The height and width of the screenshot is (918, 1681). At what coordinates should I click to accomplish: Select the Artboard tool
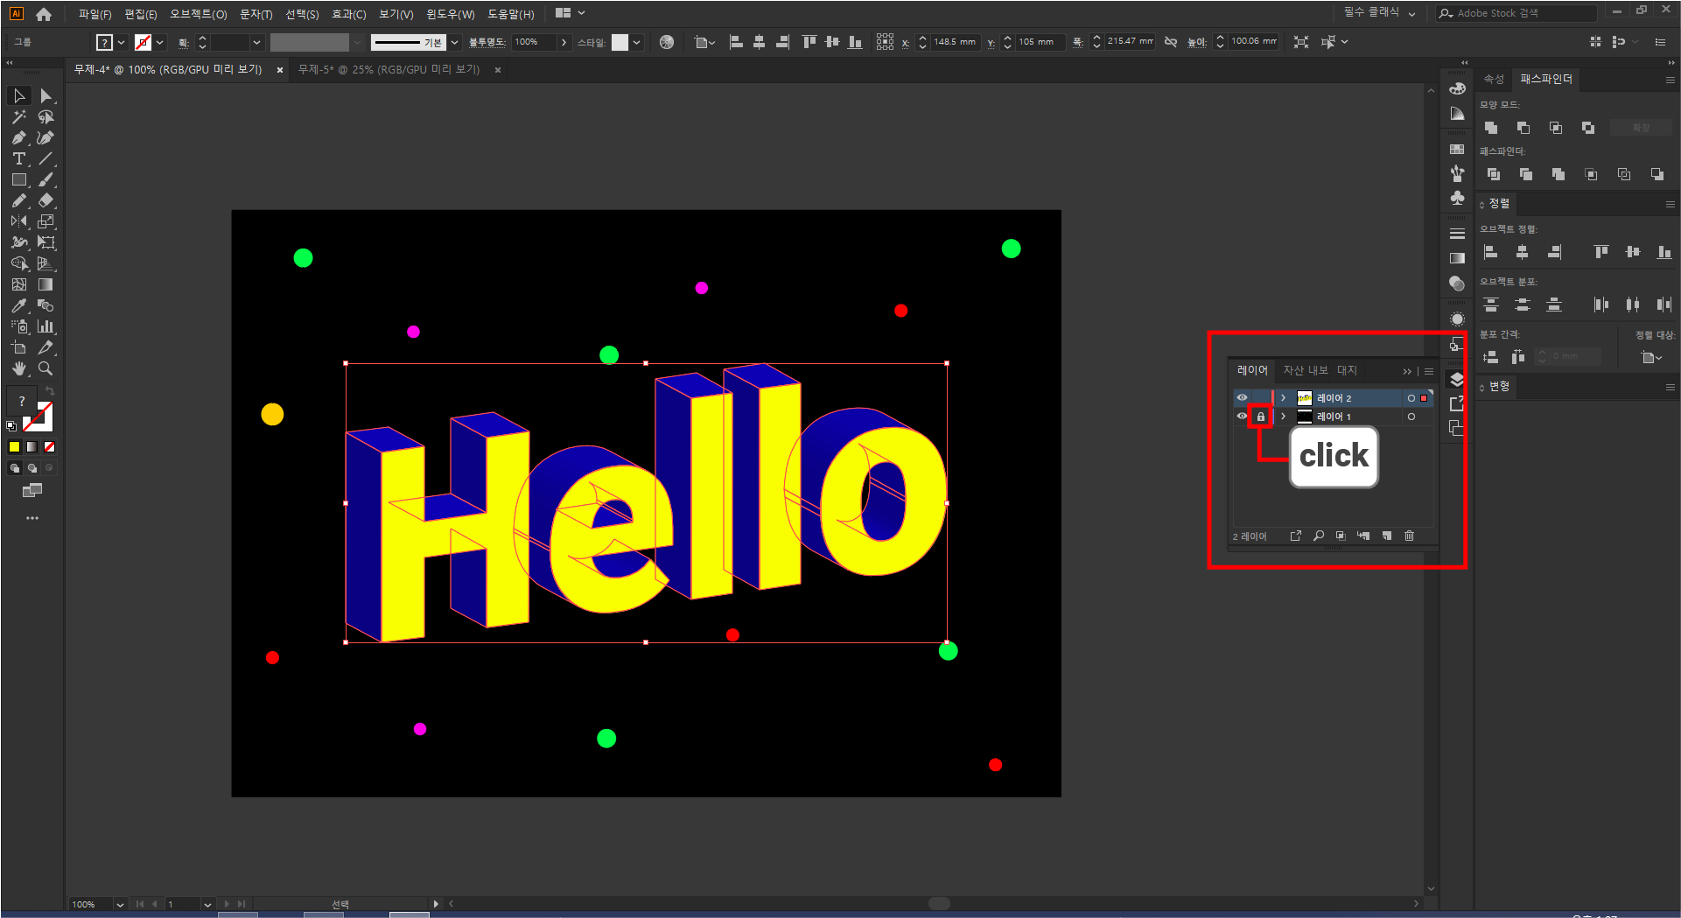(x=19, y=347)
